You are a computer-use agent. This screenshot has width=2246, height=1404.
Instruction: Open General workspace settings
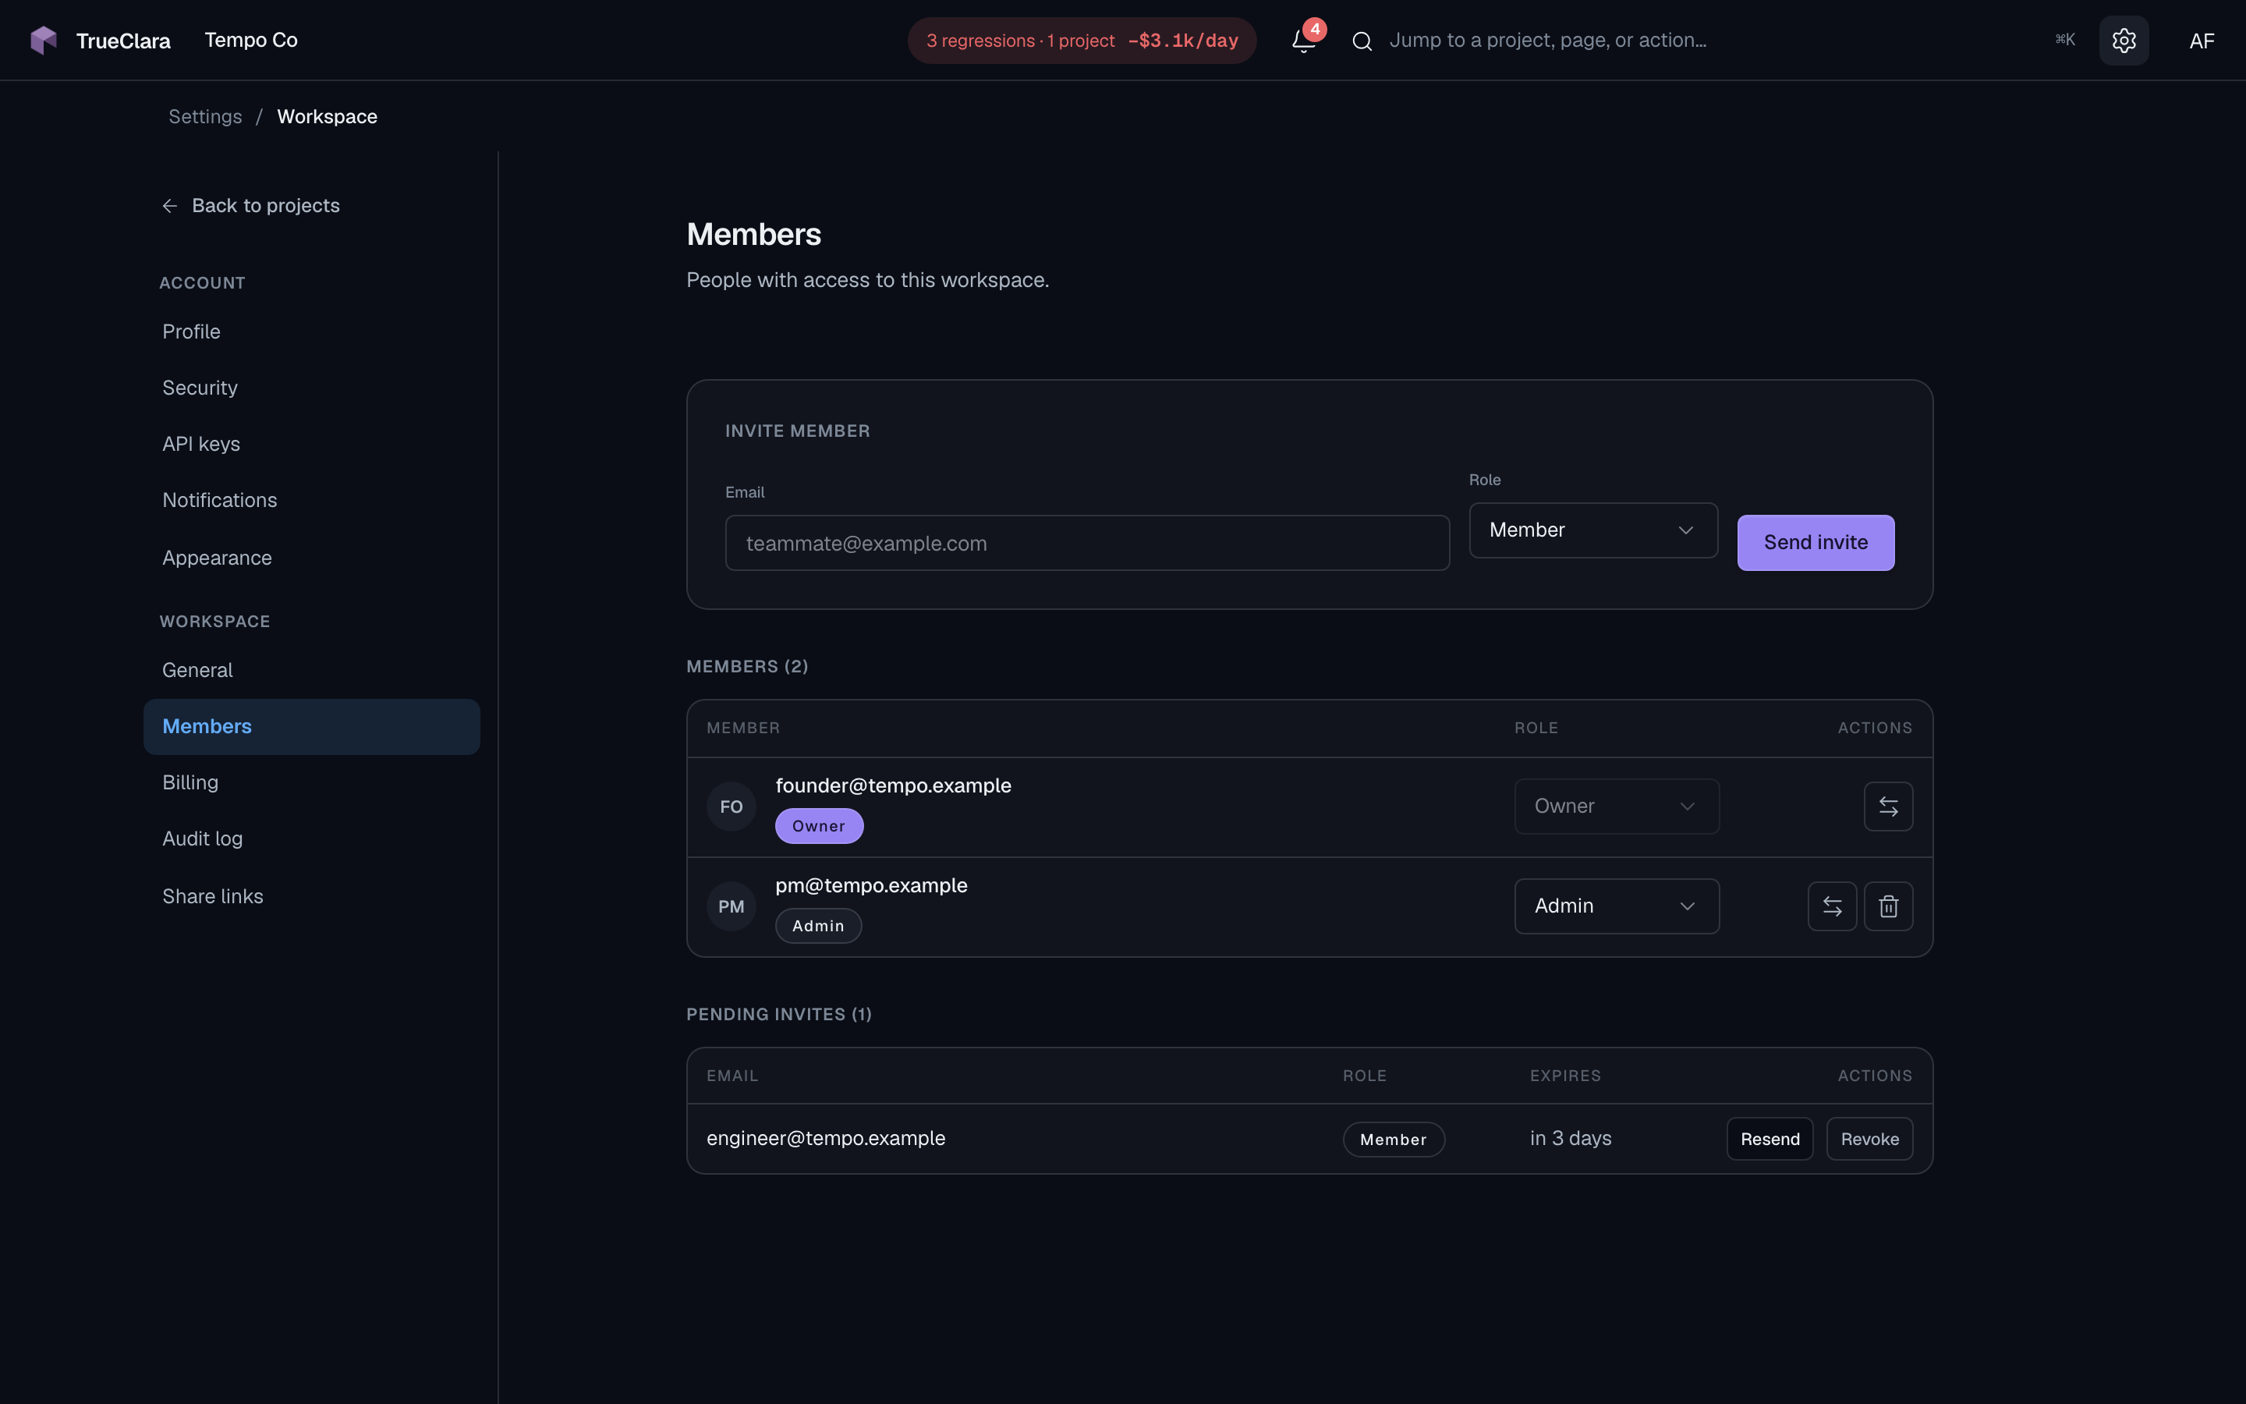click(312, 671)
